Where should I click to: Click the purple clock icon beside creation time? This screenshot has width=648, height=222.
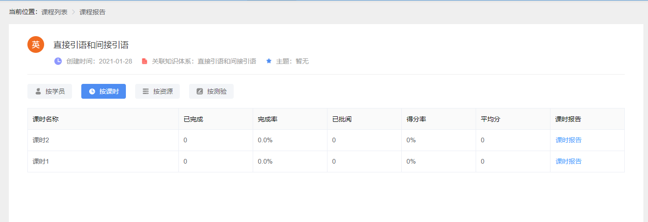[58, 61]
